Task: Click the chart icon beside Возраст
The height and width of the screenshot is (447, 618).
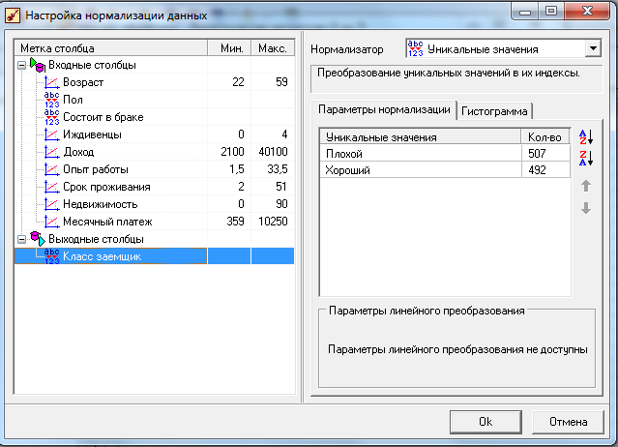Action: coord(51,82)
